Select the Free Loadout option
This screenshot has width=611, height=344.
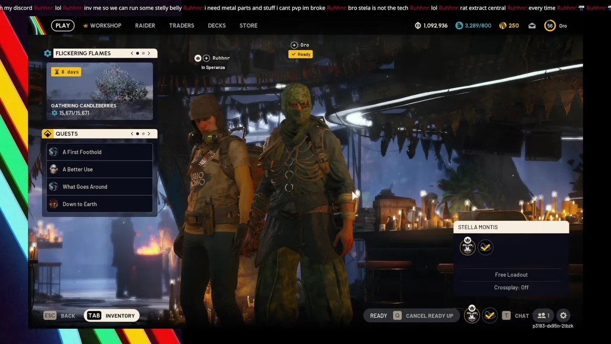pos(511,275)
